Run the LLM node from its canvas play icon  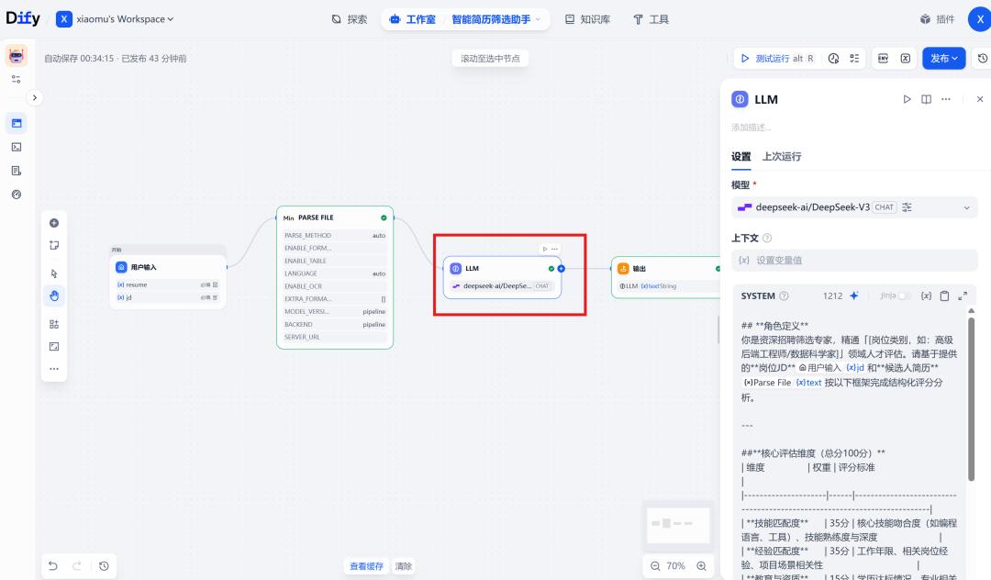(x=545, y=249)
